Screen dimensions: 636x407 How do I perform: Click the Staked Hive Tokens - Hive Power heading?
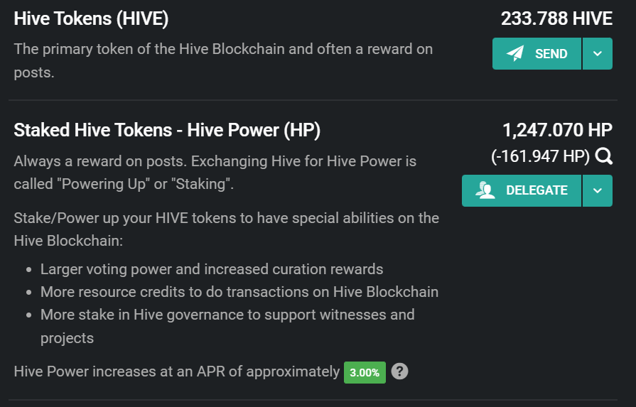click(x=167, y=130)
